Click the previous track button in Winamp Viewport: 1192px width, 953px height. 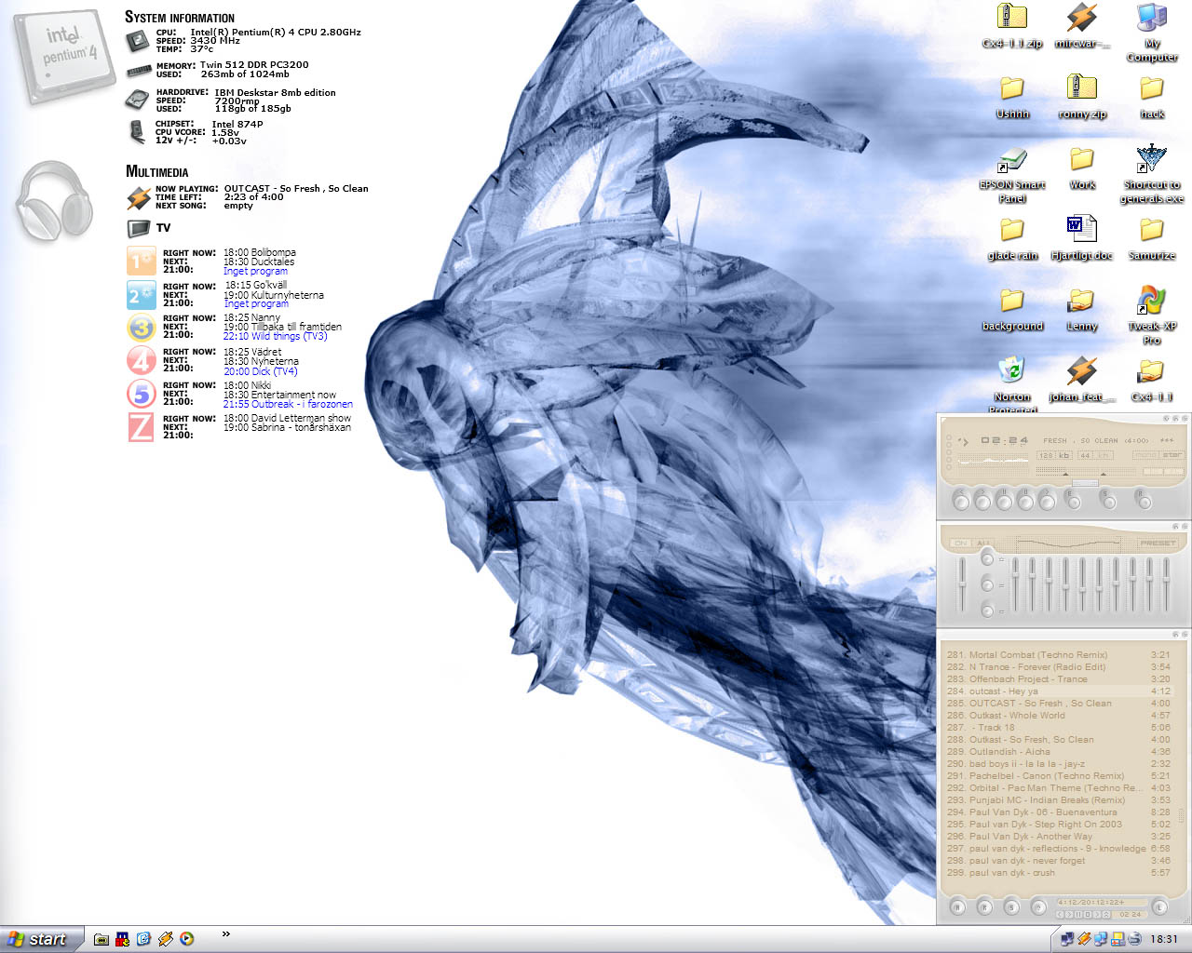point(961,503)
